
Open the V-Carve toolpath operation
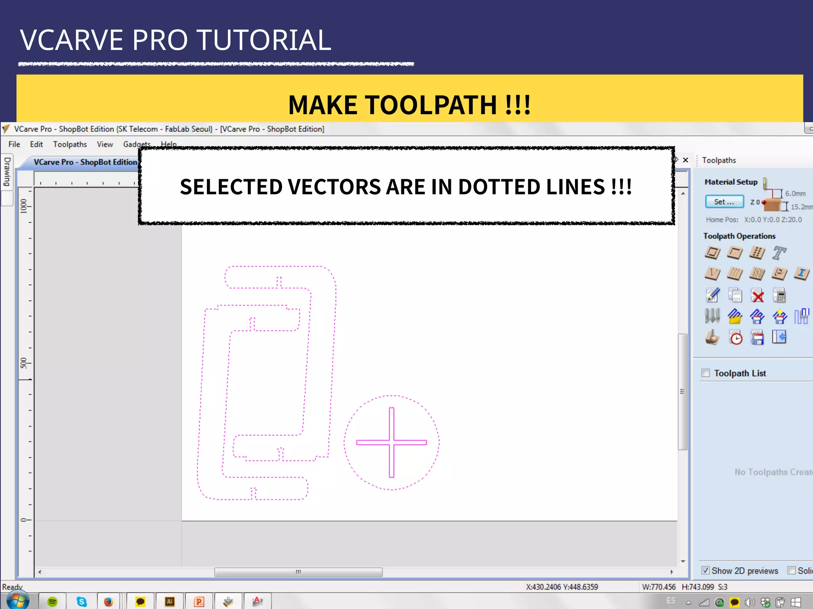pos(713,274)
